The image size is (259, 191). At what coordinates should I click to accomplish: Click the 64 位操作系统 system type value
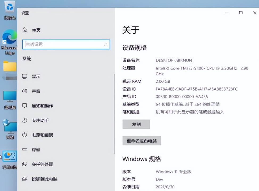click(188, 104)
